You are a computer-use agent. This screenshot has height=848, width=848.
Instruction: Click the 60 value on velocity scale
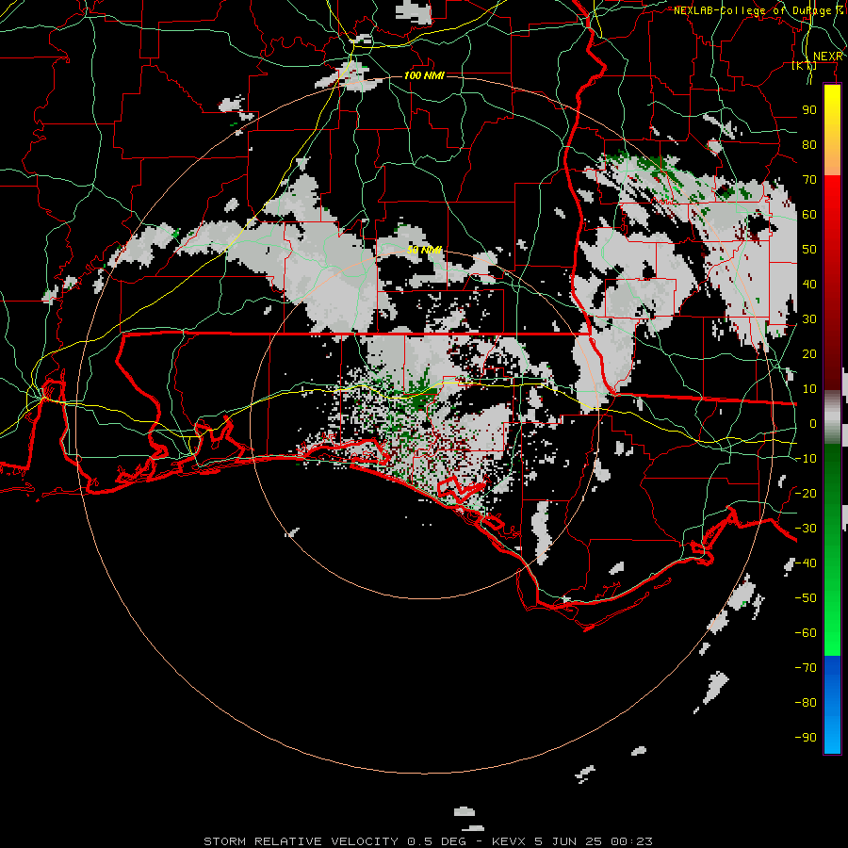(x=809, y=215)
